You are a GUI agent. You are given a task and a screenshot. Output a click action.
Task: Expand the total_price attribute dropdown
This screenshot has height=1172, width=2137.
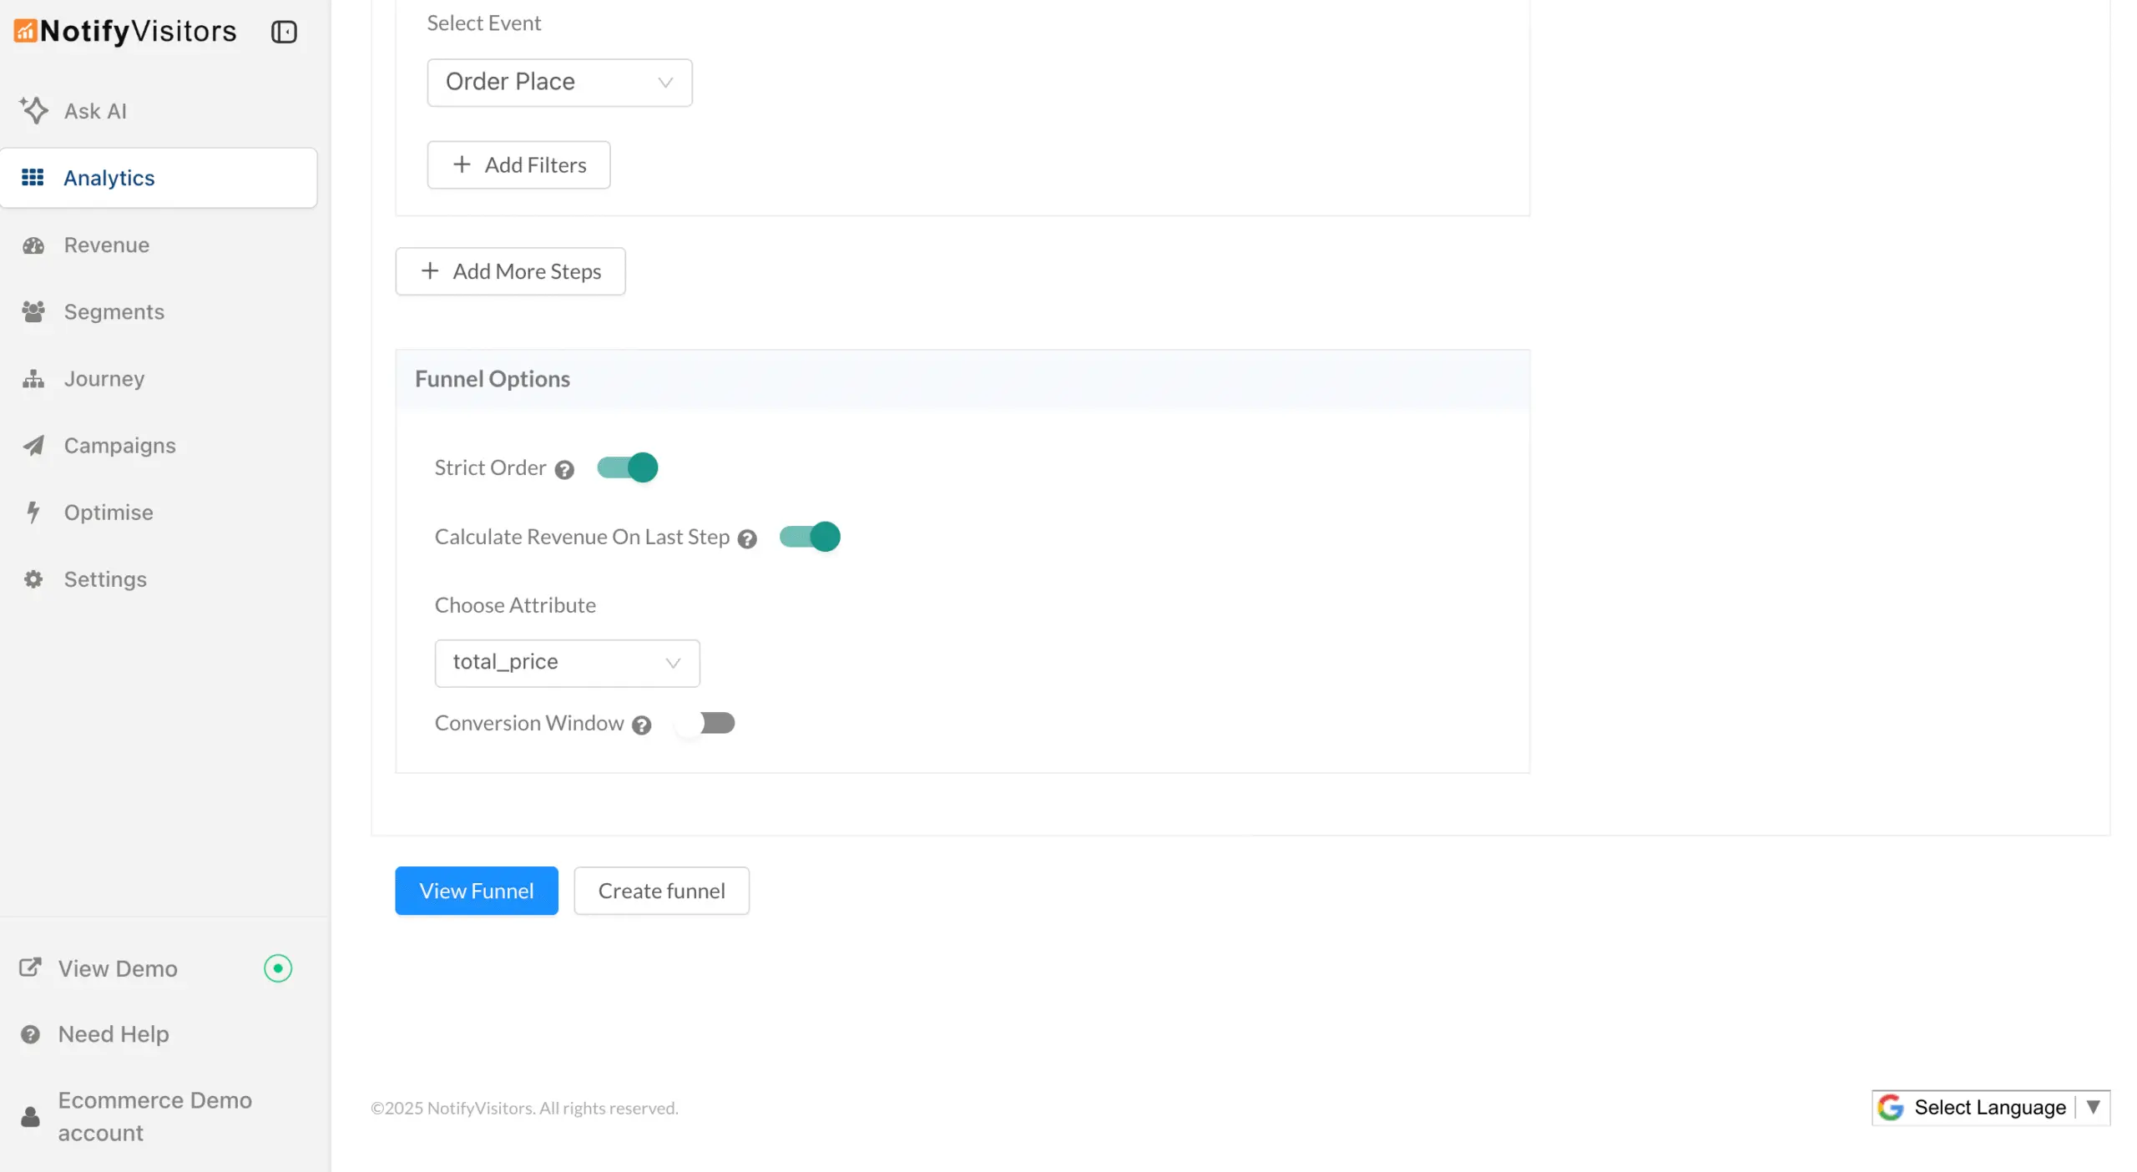click(567, 663)
